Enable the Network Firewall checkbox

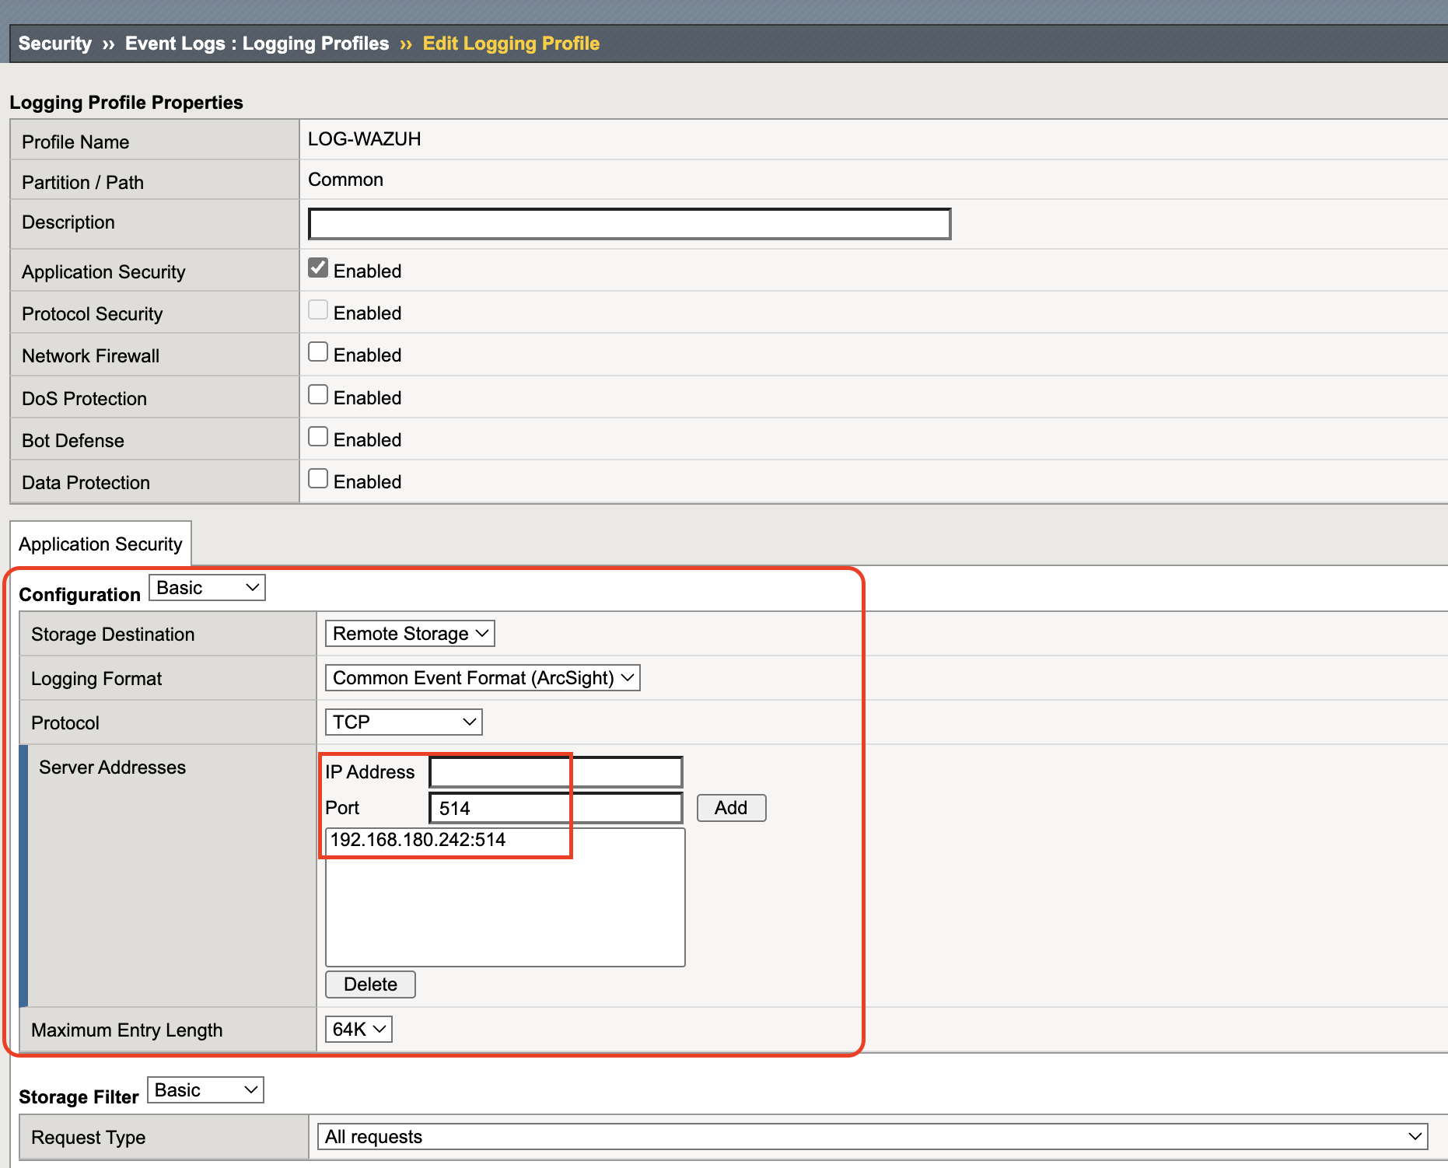pos(318,351)
